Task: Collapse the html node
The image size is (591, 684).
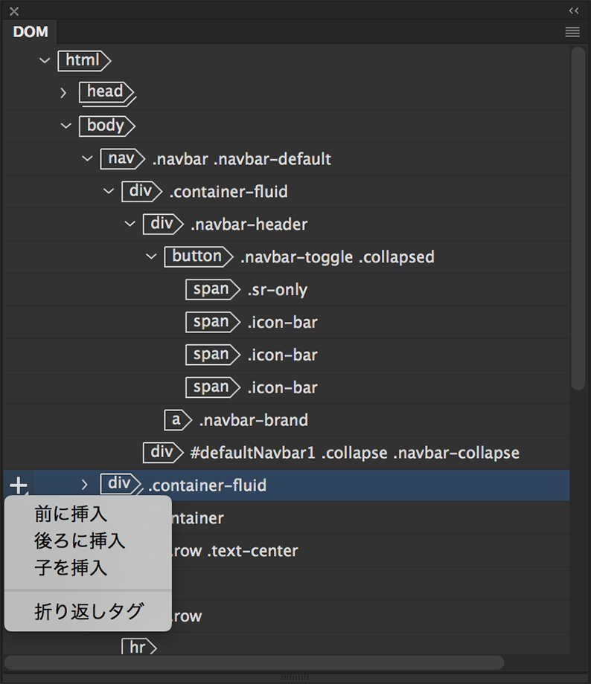Action: 45,60
